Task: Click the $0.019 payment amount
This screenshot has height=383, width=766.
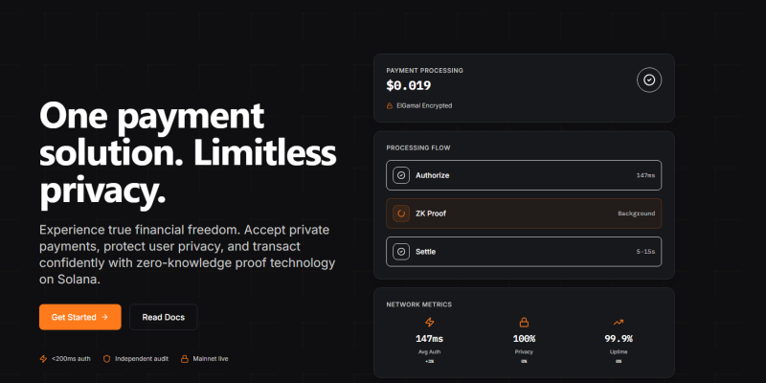Action: [x=409, y=85]
